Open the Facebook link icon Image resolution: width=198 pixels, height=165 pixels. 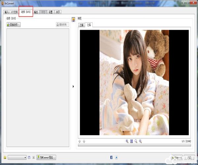[x=112, y=157]
